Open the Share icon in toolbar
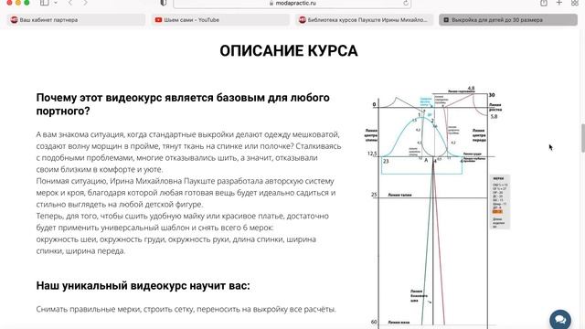 [x=544, y=3]
